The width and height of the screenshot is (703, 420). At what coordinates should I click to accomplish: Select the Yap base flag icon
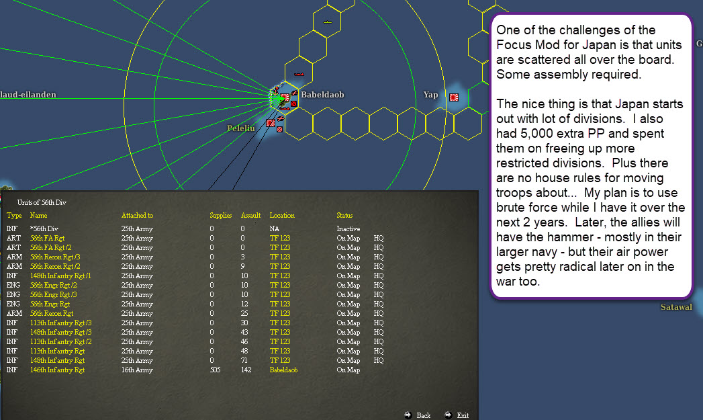454,97
